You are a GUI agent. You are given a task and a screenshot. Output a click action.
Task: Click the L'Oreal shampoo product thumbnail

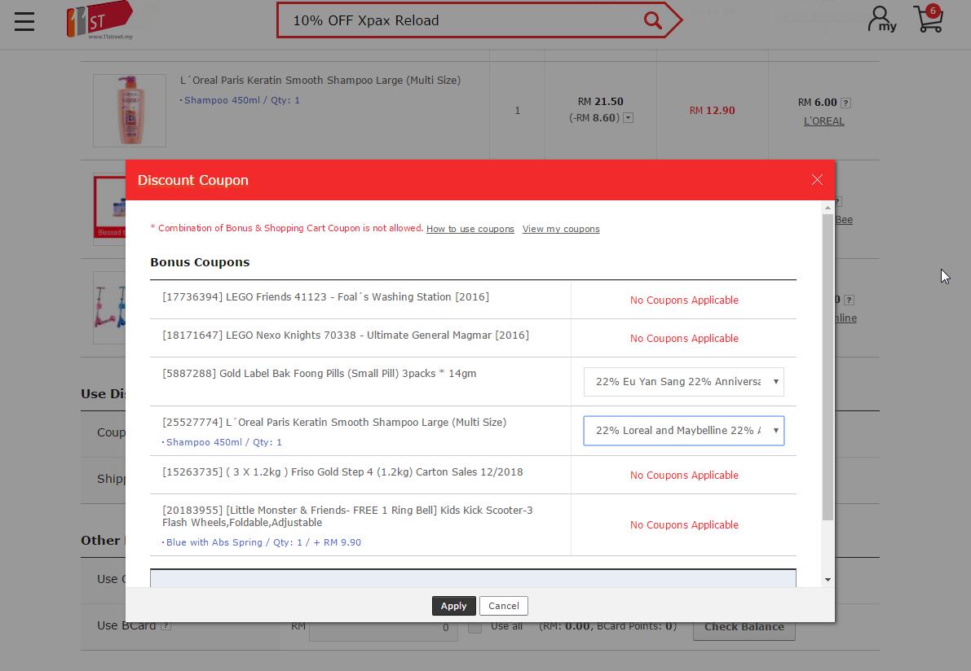[130, 111]
